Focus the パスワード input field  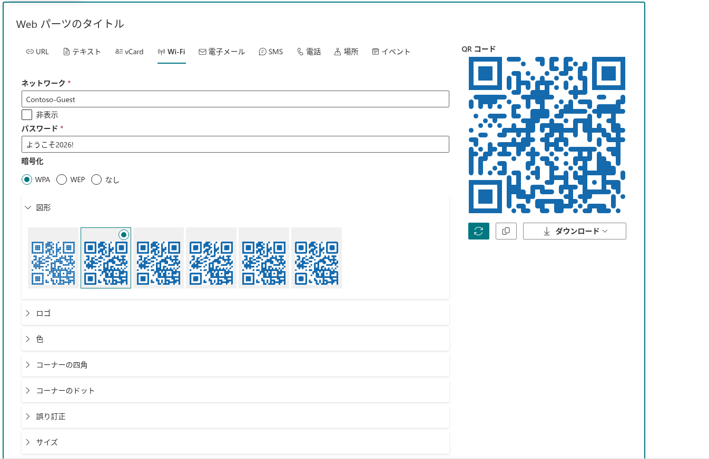click(235, 144)
